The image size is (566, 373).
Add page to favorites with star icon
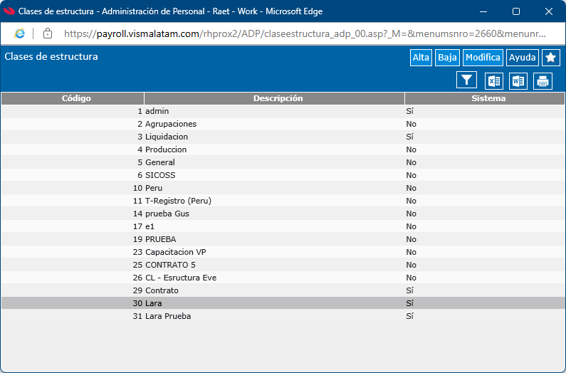(x=551, y=58)
